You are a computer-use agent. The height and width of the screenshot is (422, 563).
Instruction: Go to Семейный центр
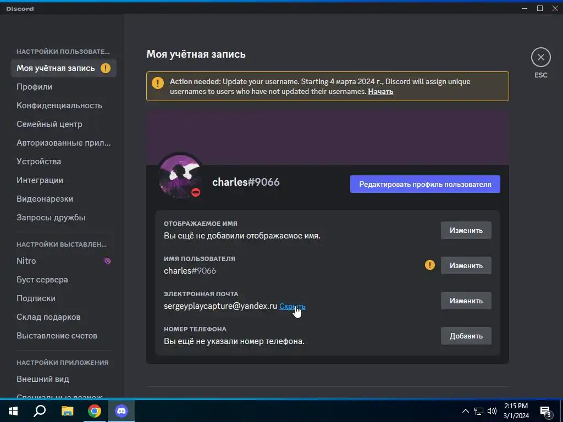64,124
